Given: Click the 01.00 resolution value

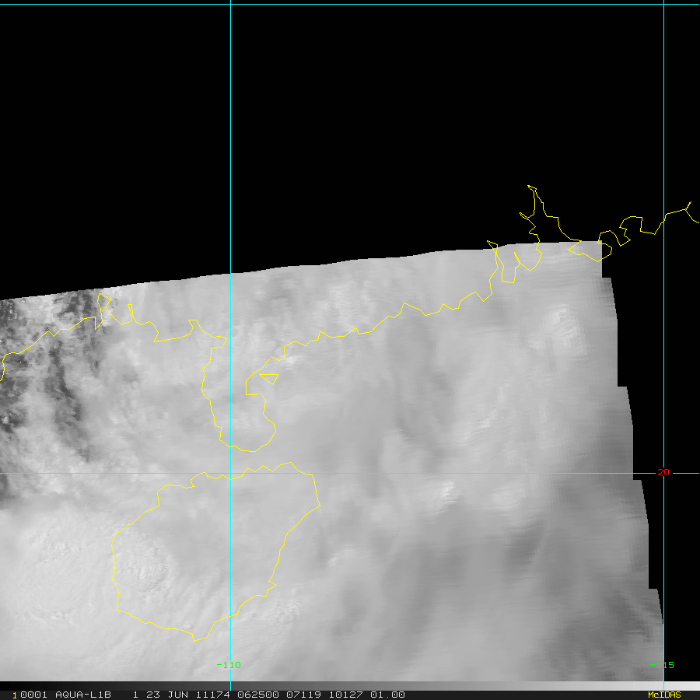Looking at the screenshot, I should click(387, 695).
